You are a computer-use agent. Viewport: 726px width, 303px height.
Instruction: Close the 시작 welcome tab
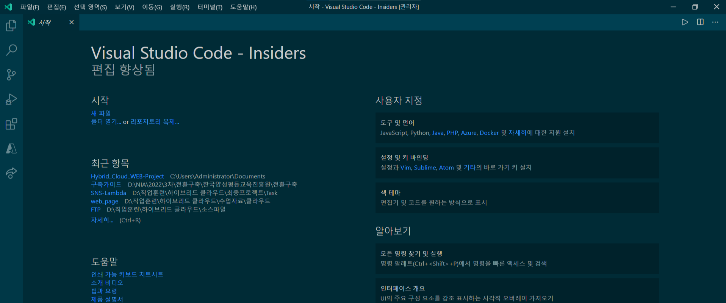[x=71, y=22]
